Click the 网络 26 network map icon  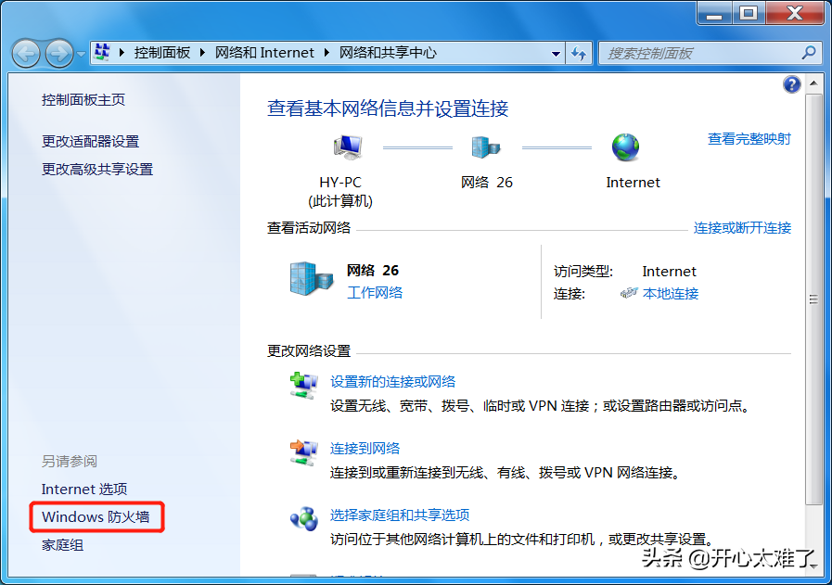coord(486,147)
